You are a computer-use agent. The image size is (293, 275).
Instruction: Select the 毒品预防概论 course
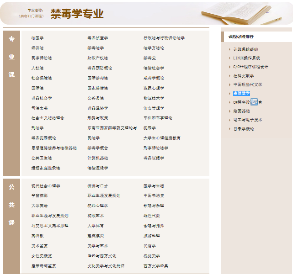tap(100, 68)
